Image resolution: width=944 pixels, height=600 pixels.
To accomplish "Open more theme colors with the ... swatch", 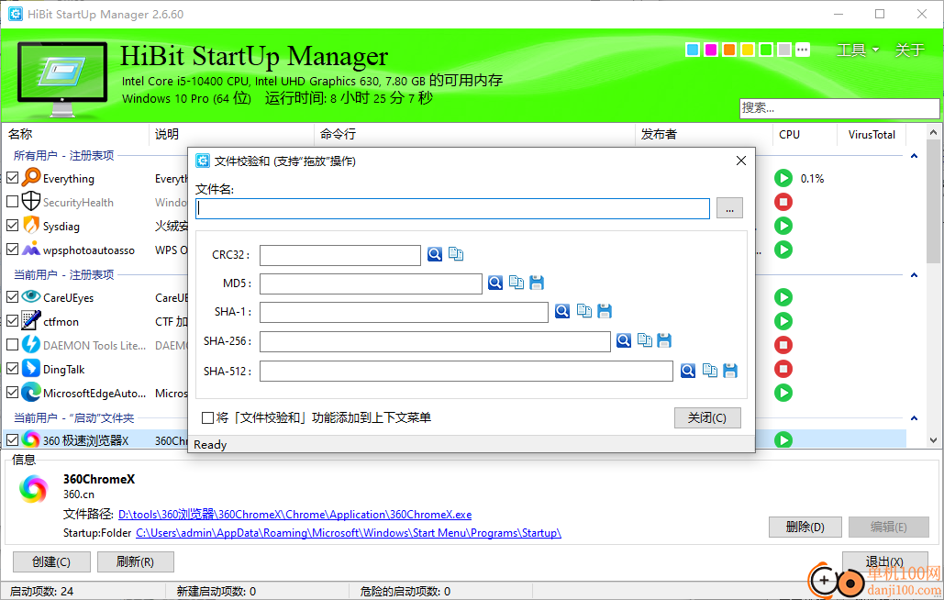I will coord(803,50).
